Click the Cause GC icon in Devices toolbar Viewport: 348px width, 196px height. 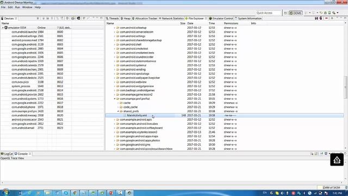tap(52, 19)
